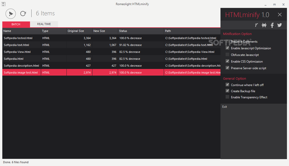Disable Enable Javascript Optimizaion checkbox
Image resolution: width=289 pixels, height=166 pixels.
coord(227,48)
